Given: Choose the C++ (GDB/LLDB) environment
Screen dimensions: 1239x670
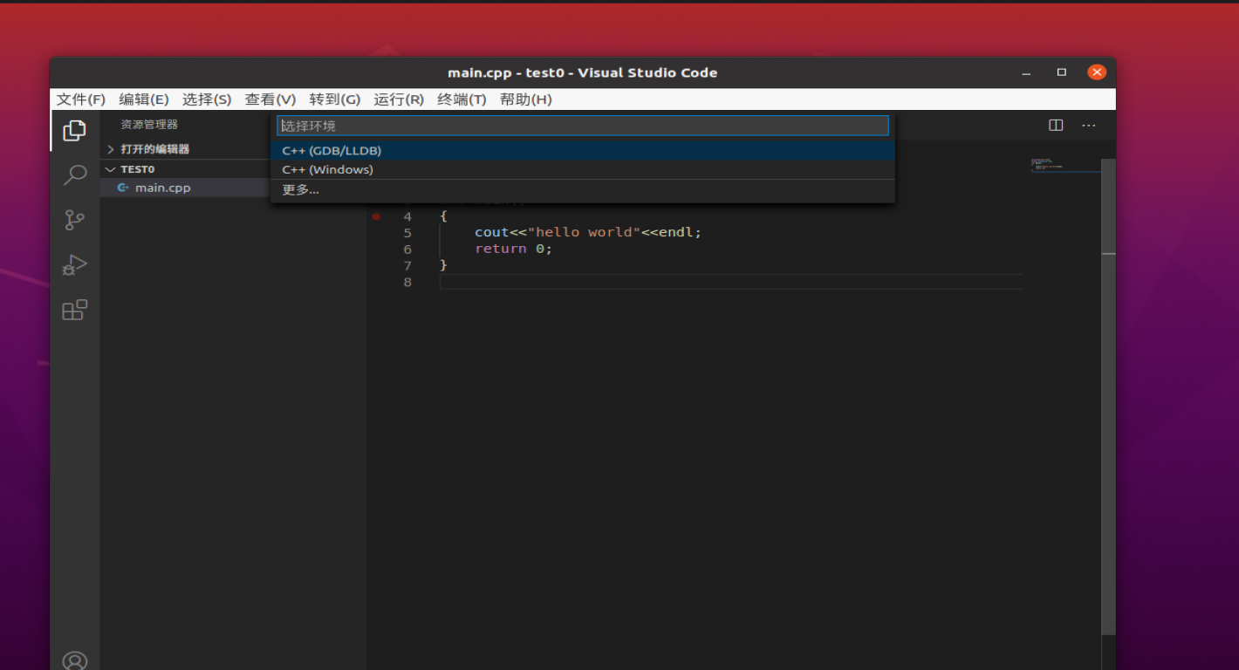Looking at the screenshot, I should [583, 151].
